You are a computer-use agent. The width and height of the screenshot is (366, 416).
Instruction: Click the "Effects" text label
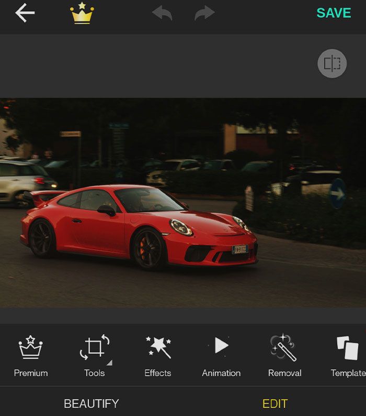pyautogui.click(x=158, y=373)
